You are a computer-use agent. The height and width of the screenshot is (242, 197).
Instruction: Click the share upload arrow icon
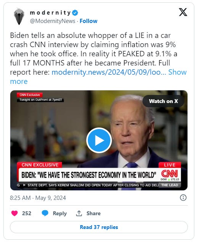79,213
